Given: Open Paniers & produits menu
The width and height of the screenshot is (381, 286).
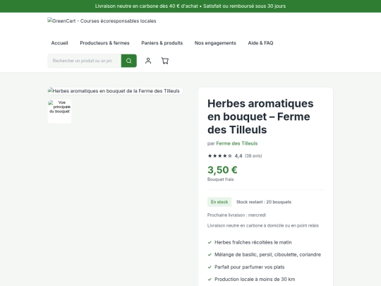Looking at the screenshot, I should (162, 43).
